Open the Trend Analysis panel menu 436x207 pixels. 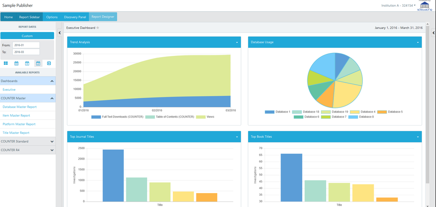[237, 42]
